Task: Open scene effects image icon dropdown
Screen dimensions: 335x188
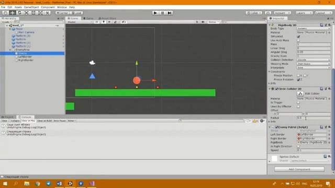Action: click(x=116, y=22)
